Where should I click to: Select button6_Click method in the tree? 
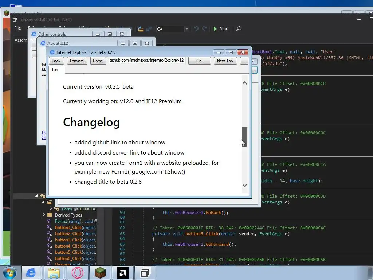coord(75,258)
